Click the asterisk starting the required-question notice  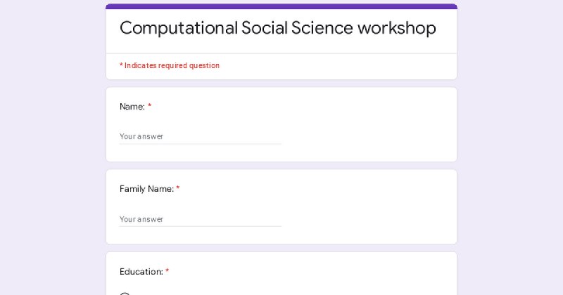[x=121, y=65]
